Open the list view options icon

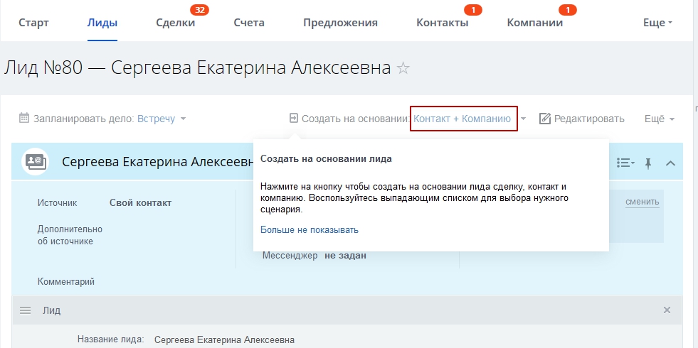pyautogui.click(x=625, y=163)
